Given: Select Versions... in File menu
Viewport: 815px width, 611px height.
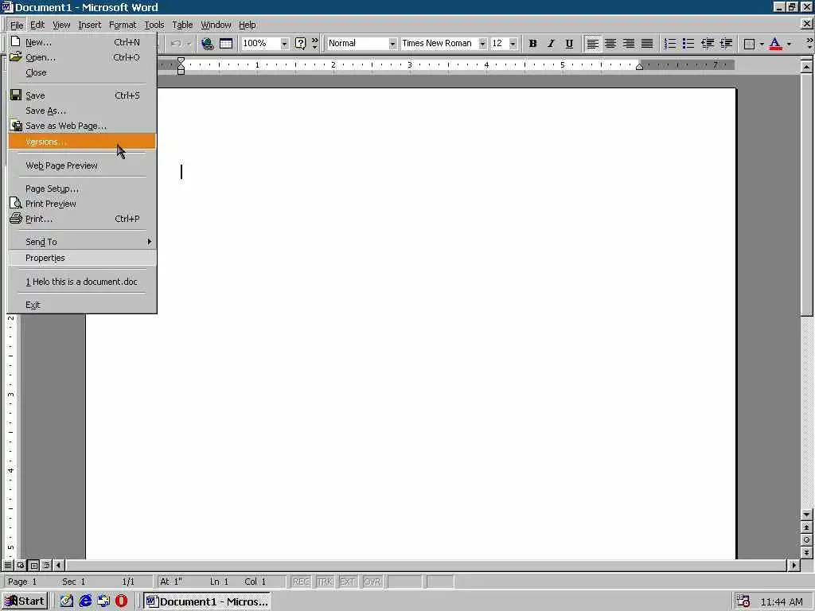Looking at the screenshot, I should pos(82,142).
